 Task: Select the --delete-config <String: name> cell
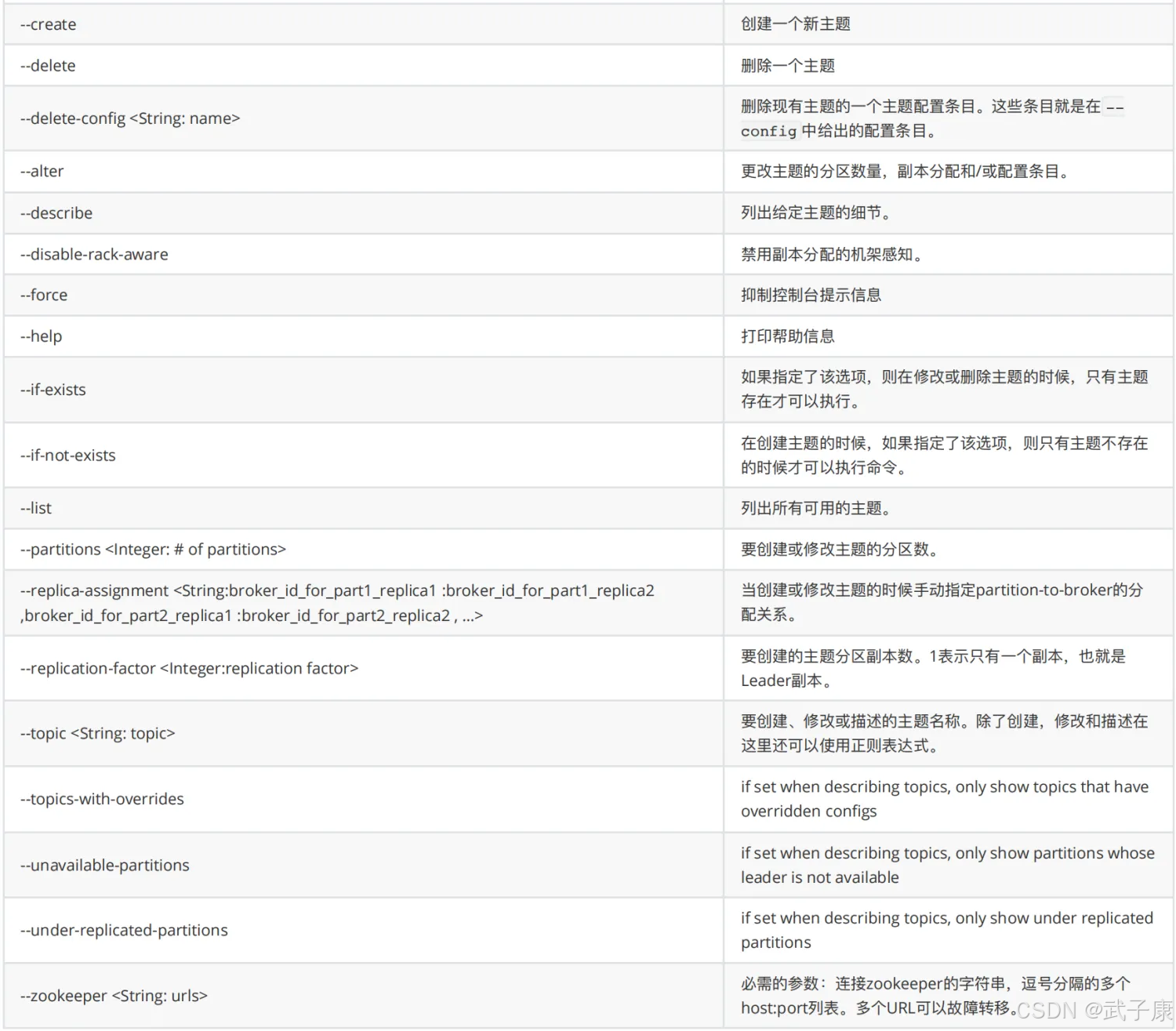click(364, 118)
